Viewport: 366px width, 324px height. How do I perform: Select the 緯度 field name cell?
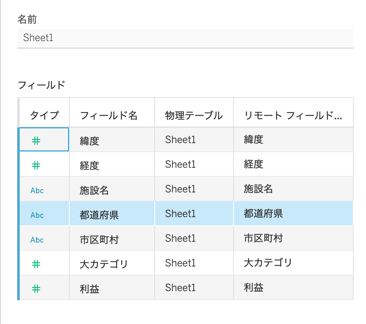[x=112, y=140]
